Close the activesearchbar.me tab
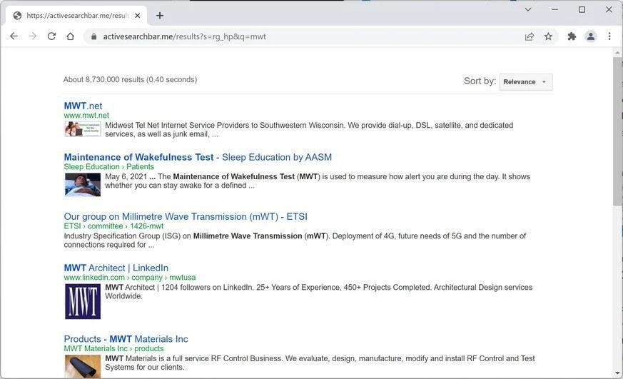The height and width of the screenshot is (379, 623). 138,16
